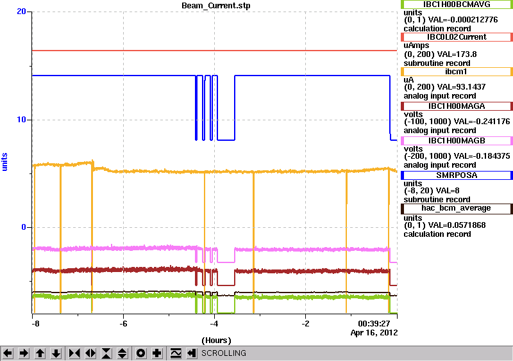
Task: Click the return-arrow reset icon beside SCROLLING
Action: pyautogui.click(x=192, y=353)
